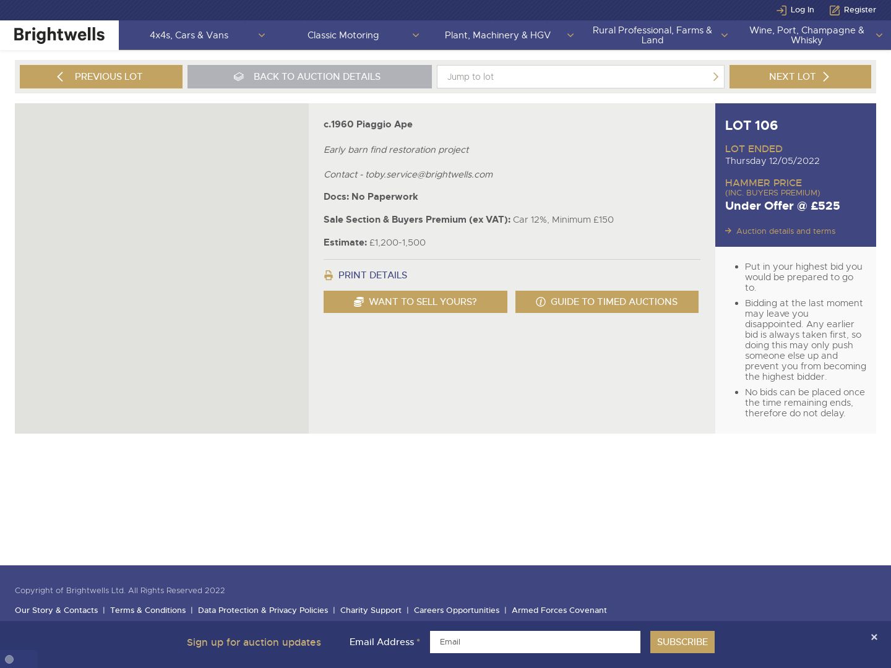Click the Jump to lot arrow icon
Screen dimensions: 891x668
point(716,77)
